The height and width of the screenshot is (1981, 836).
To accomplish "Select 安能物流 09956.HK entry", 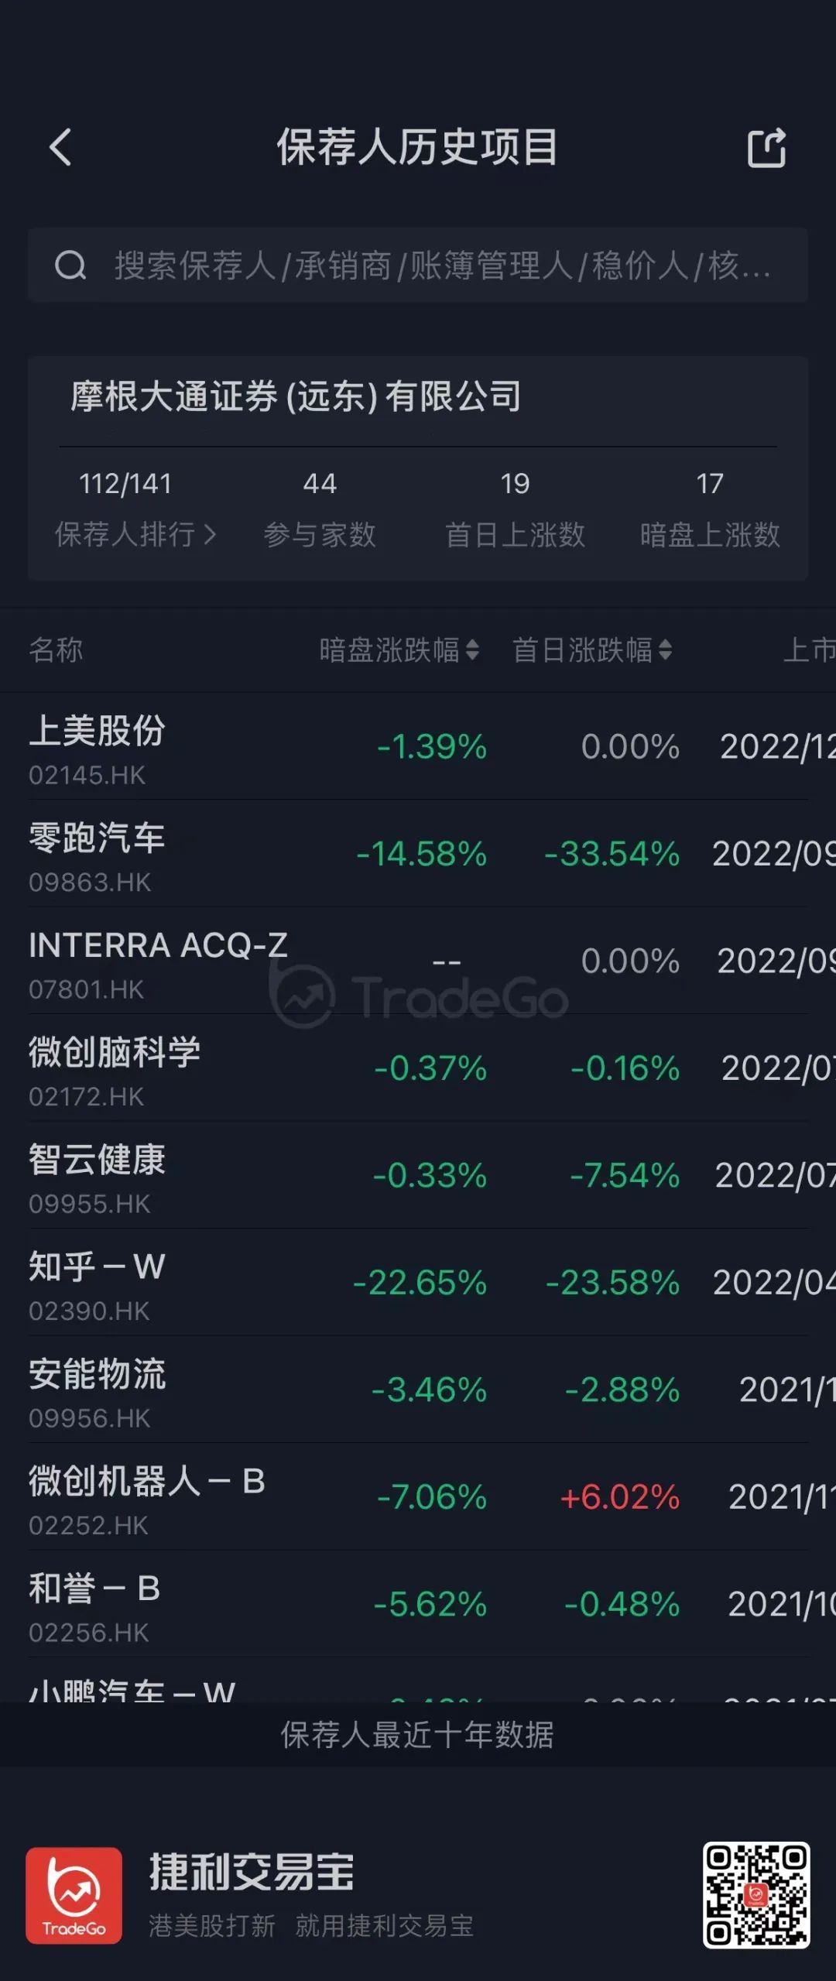I will [418, 1390].
